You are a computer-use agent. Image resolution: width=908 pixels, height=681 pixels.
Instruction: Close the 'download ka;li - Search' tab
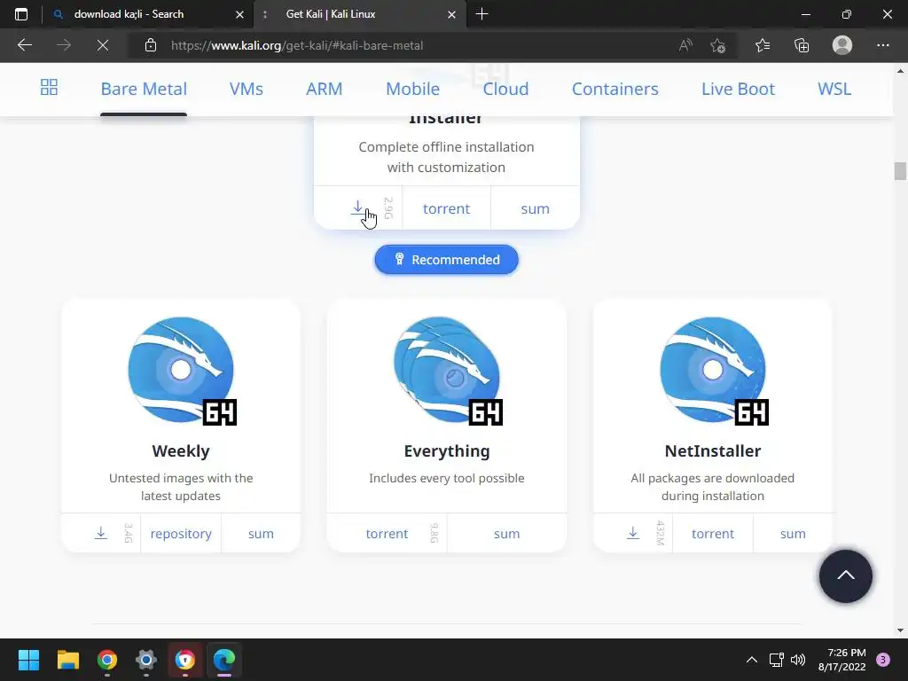click(x=239, y=14)
